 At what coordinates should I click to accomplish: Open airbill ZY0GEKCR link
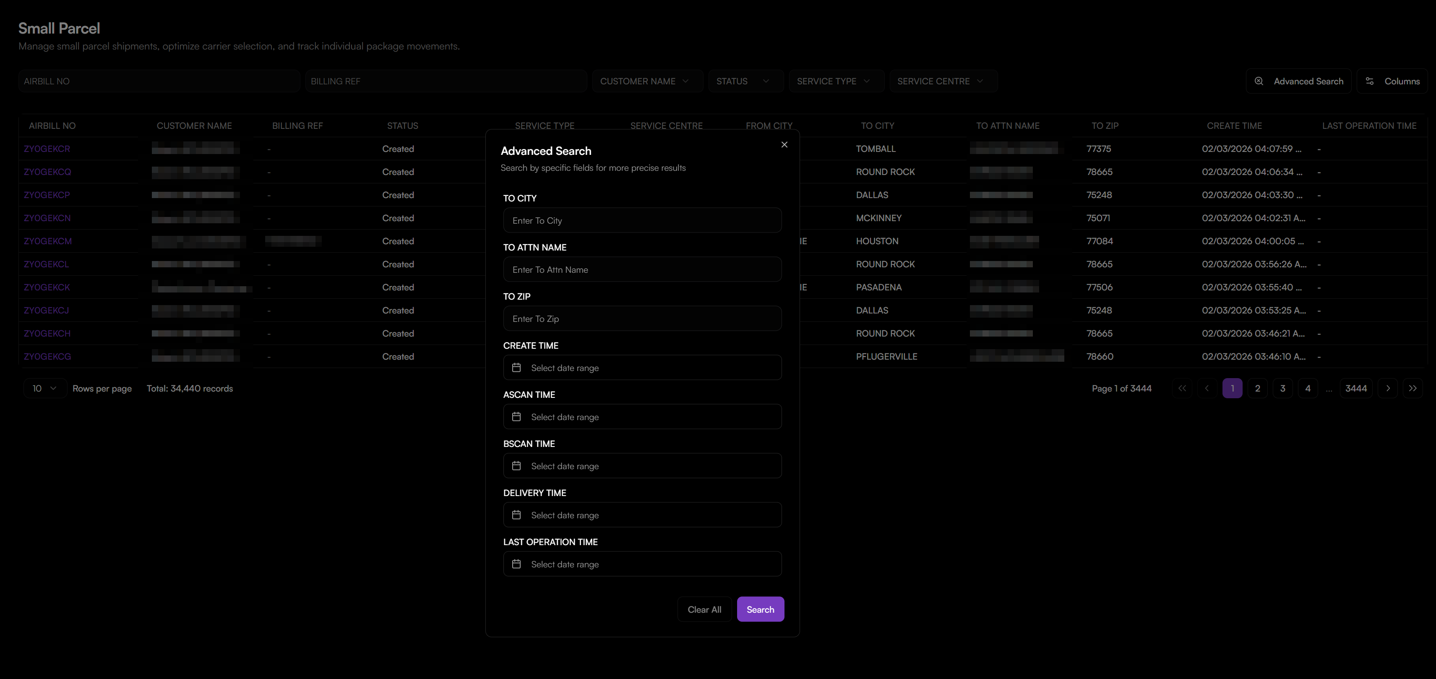click(x=47, y=149)
